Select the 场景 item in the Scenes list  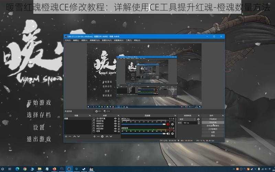[78, 119]
